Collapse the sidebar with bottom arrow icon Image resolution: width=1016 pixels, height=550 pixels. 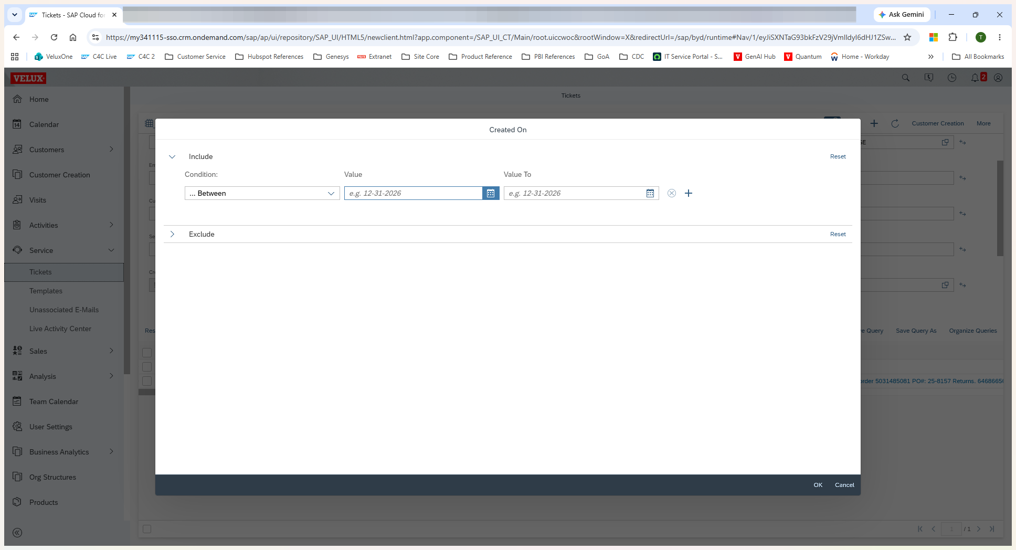click(x=17, y=533)
